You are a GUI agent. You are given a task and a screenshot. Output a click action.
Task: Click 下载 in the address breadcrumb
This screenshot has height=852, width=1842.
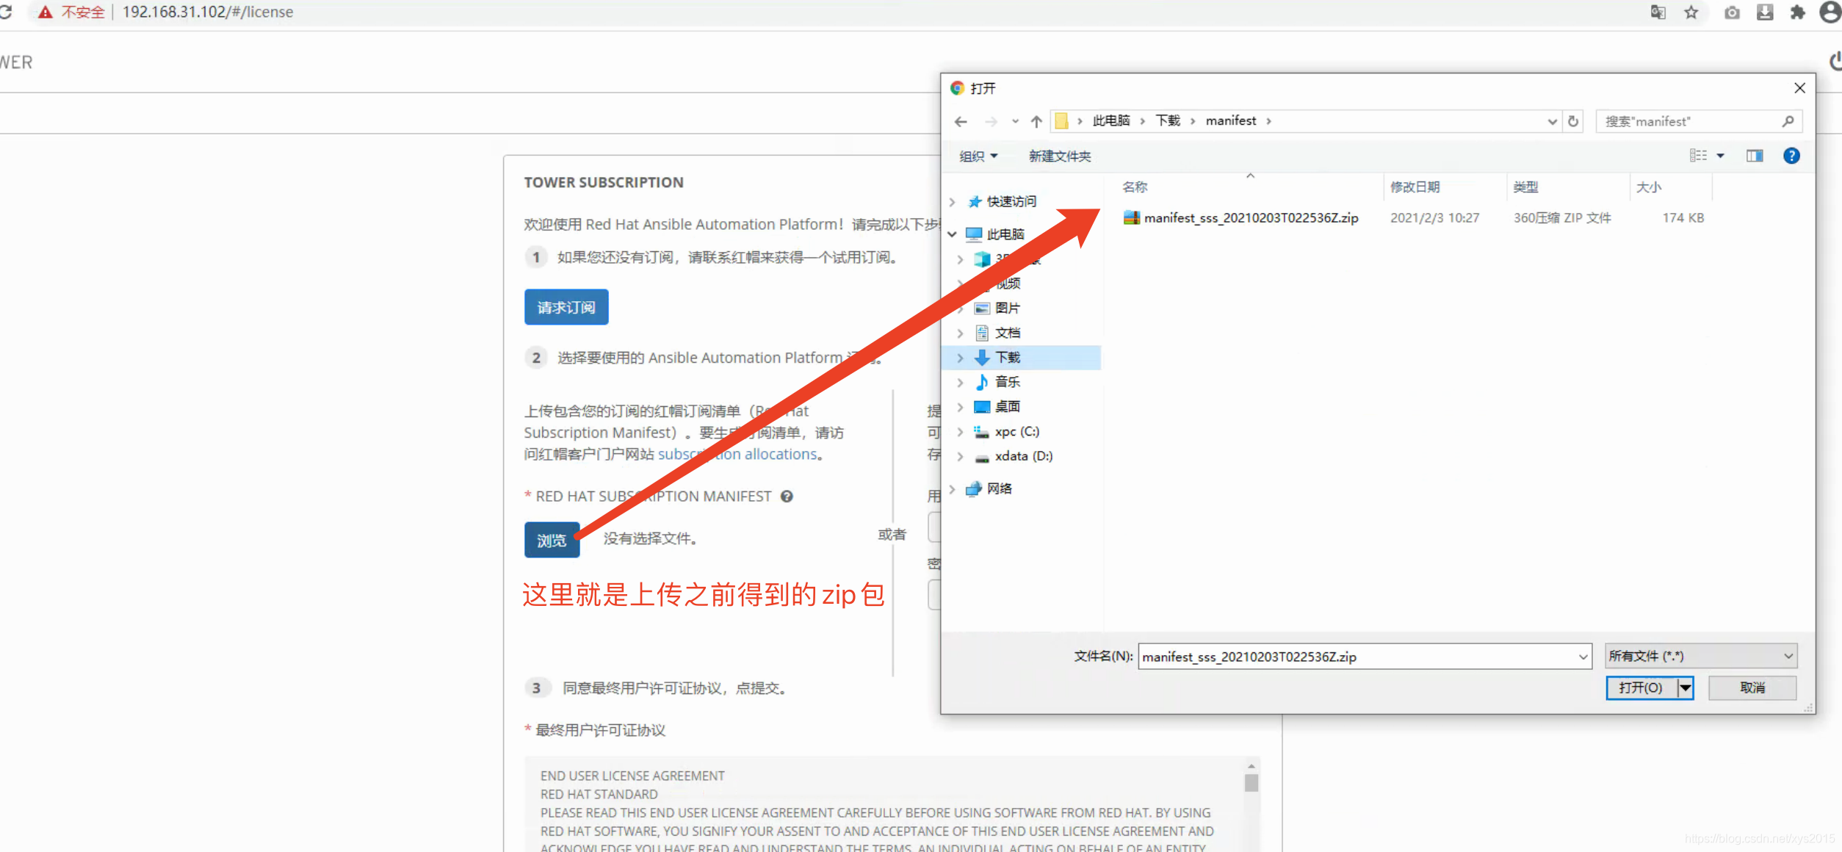tap(1167, 120)
